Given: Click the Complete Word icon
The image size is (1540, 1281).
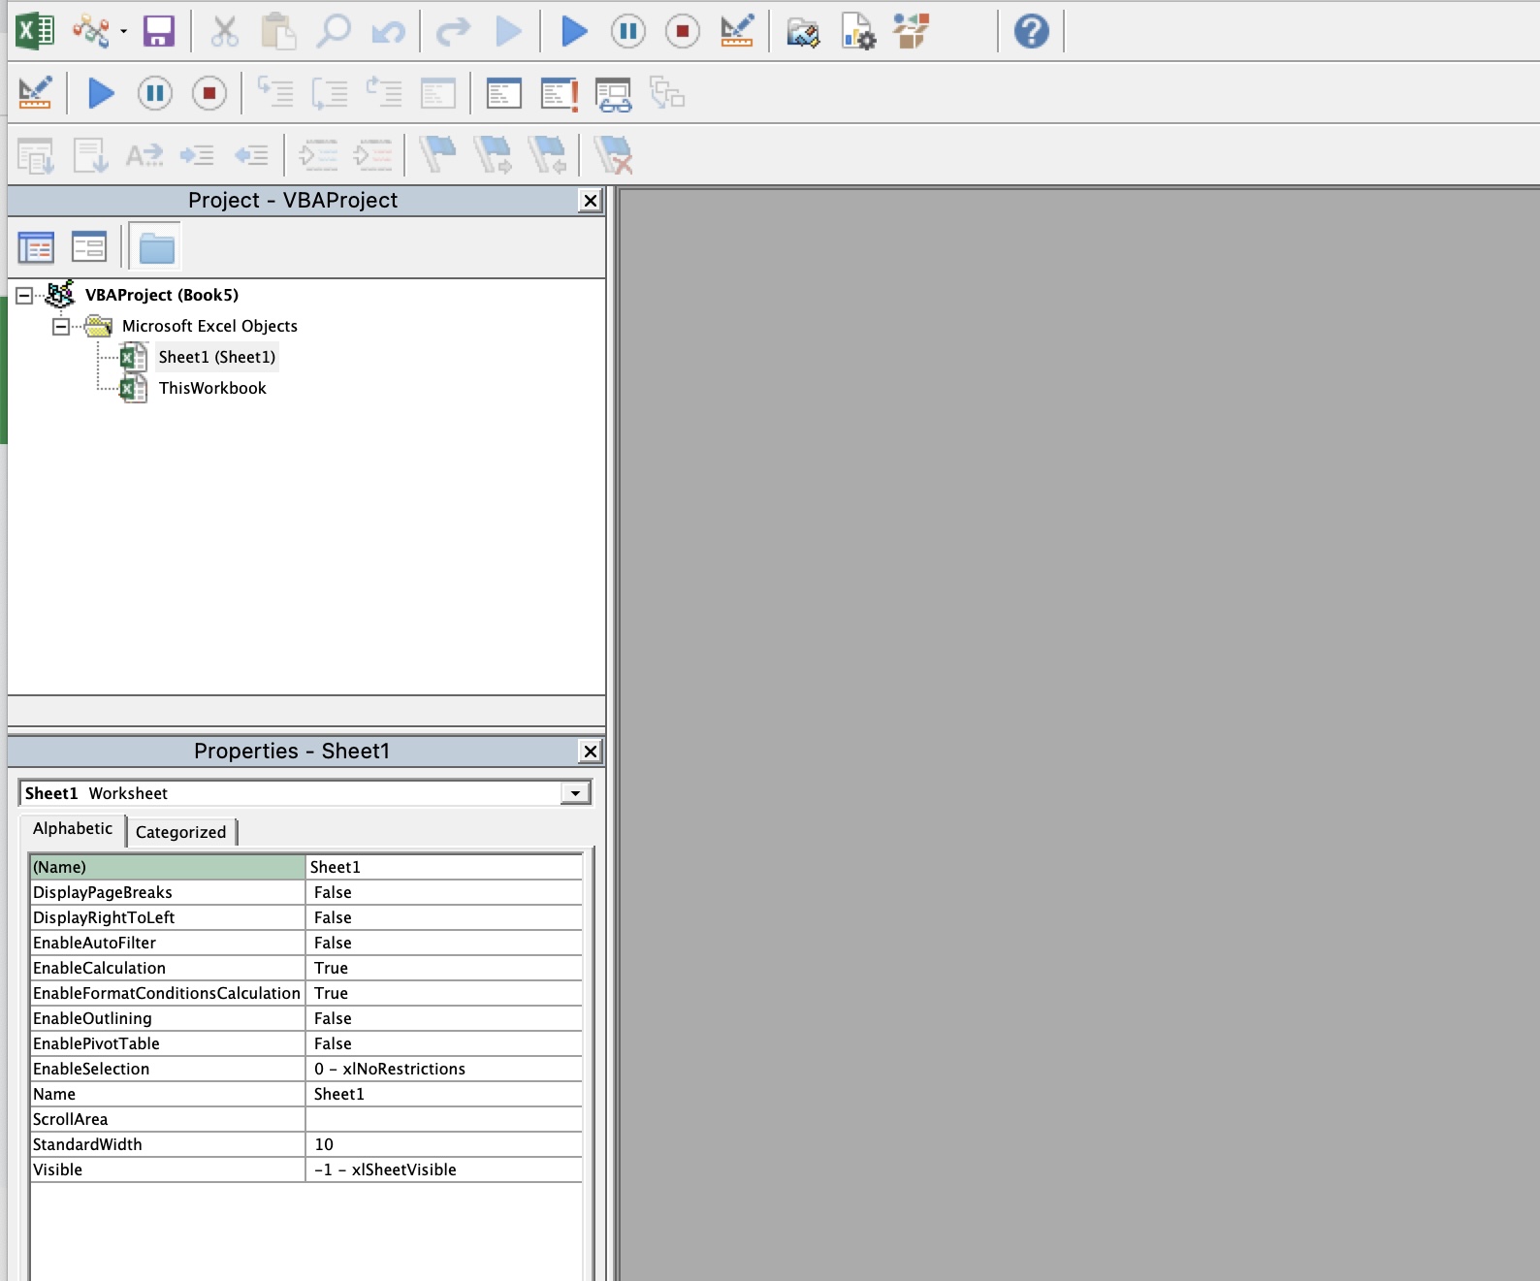Looking at the screenshot, I should [144, 155].
